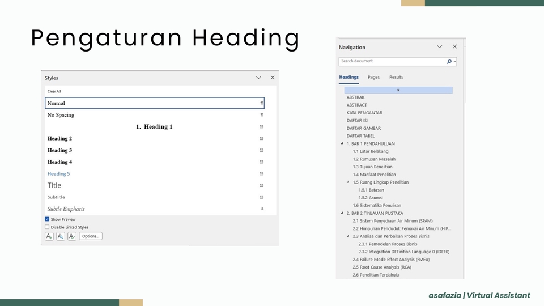The height and width of the screenshot is (306, 544).
Task: Collapse the 2.3 Analisa dan Perbaikan heading
Action: (x=348, y=236)
